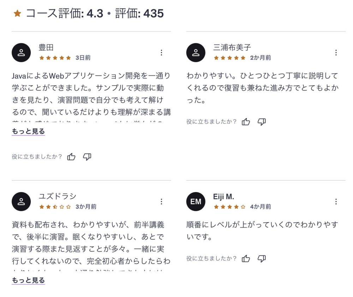This screenshot has height=297, width=353.
Task: Mark Eiji M.'s review as helpful
Action: pyautogui.click(x=246, y=259)
